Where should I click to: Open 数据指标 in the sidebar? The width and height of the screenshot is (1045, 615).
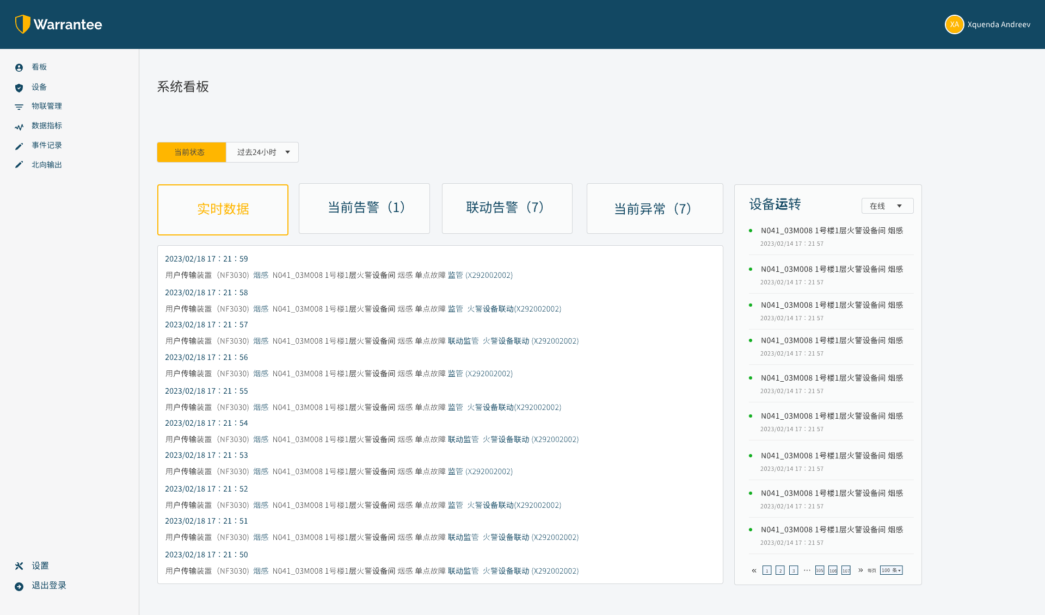click(47, 126)
